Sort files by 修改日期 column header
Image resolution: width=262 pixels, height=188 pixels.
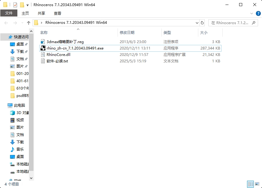[127, 32]
